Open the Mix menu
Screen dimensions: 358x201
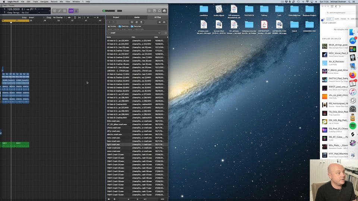pos(61,1)
